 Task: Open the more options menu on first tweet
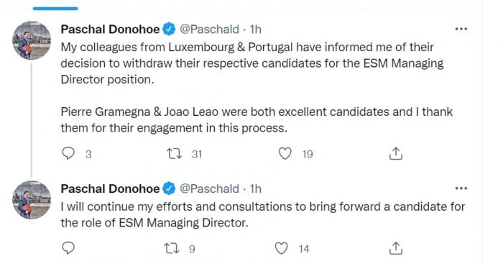(461, 29)
